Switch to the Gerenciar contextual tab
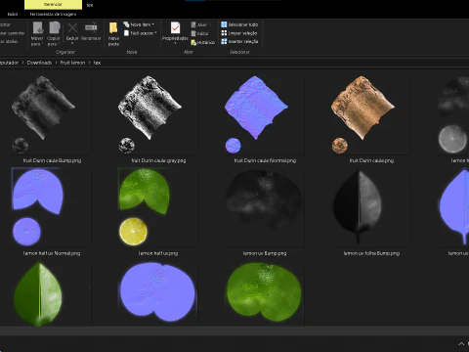The height and width of the screenshot is (352, 469). [x=53, y=5]
